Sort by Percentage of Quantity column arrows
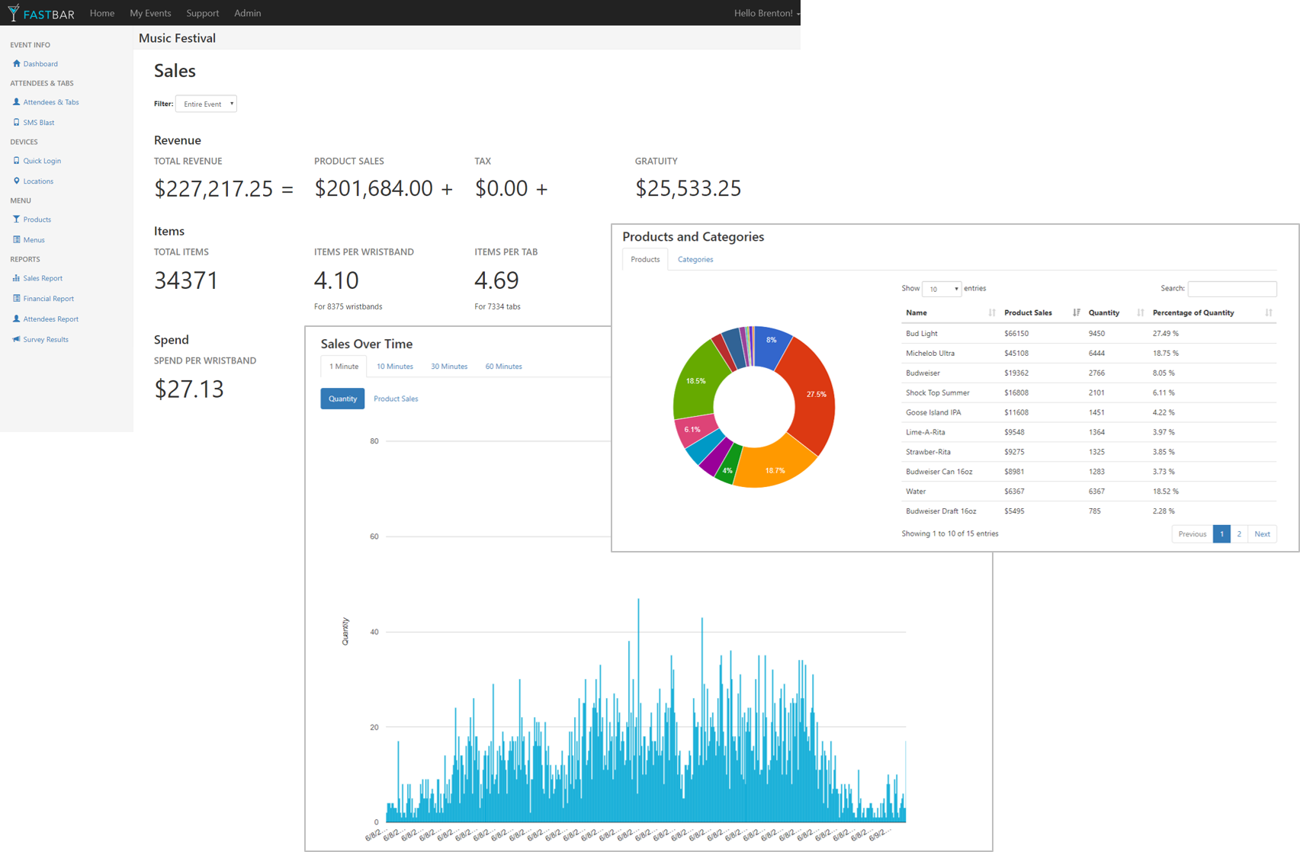This screenshot has width=1300, height=852. (1268, 312)
